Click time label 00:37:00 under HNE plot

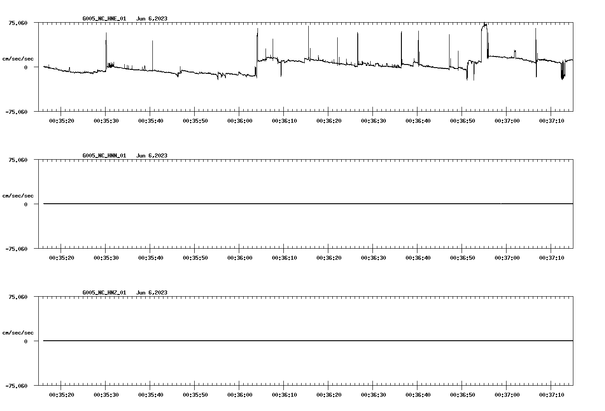tap(507, 121)
